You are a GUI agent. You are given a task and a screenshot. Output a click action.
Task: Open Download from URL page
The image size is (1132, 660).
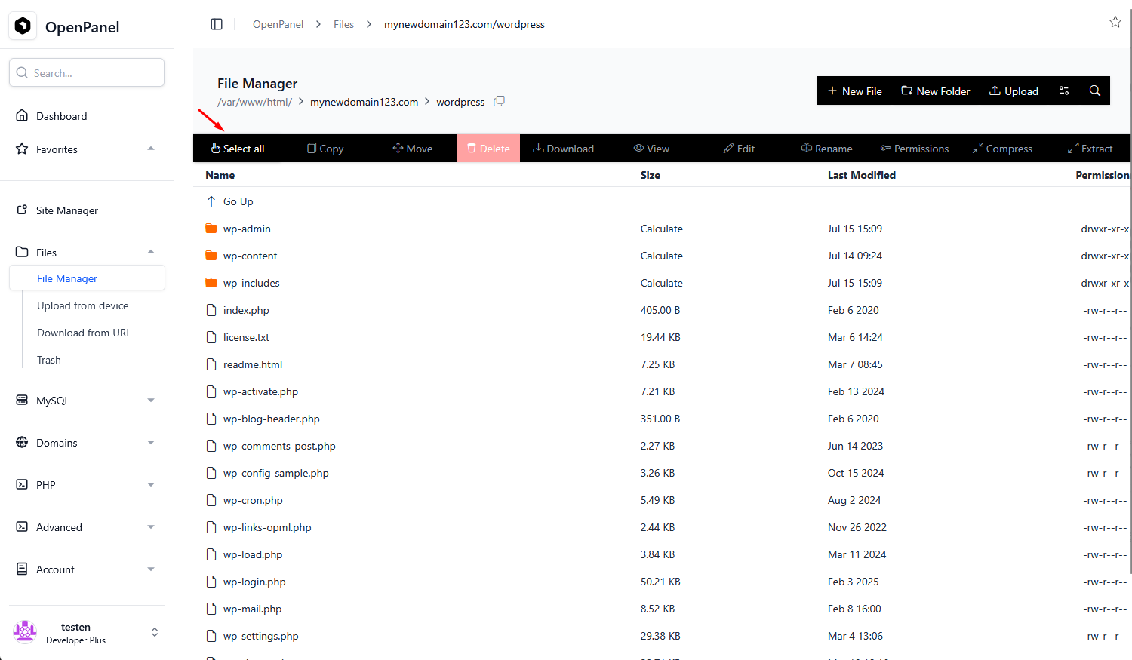(x=85, y=333)
